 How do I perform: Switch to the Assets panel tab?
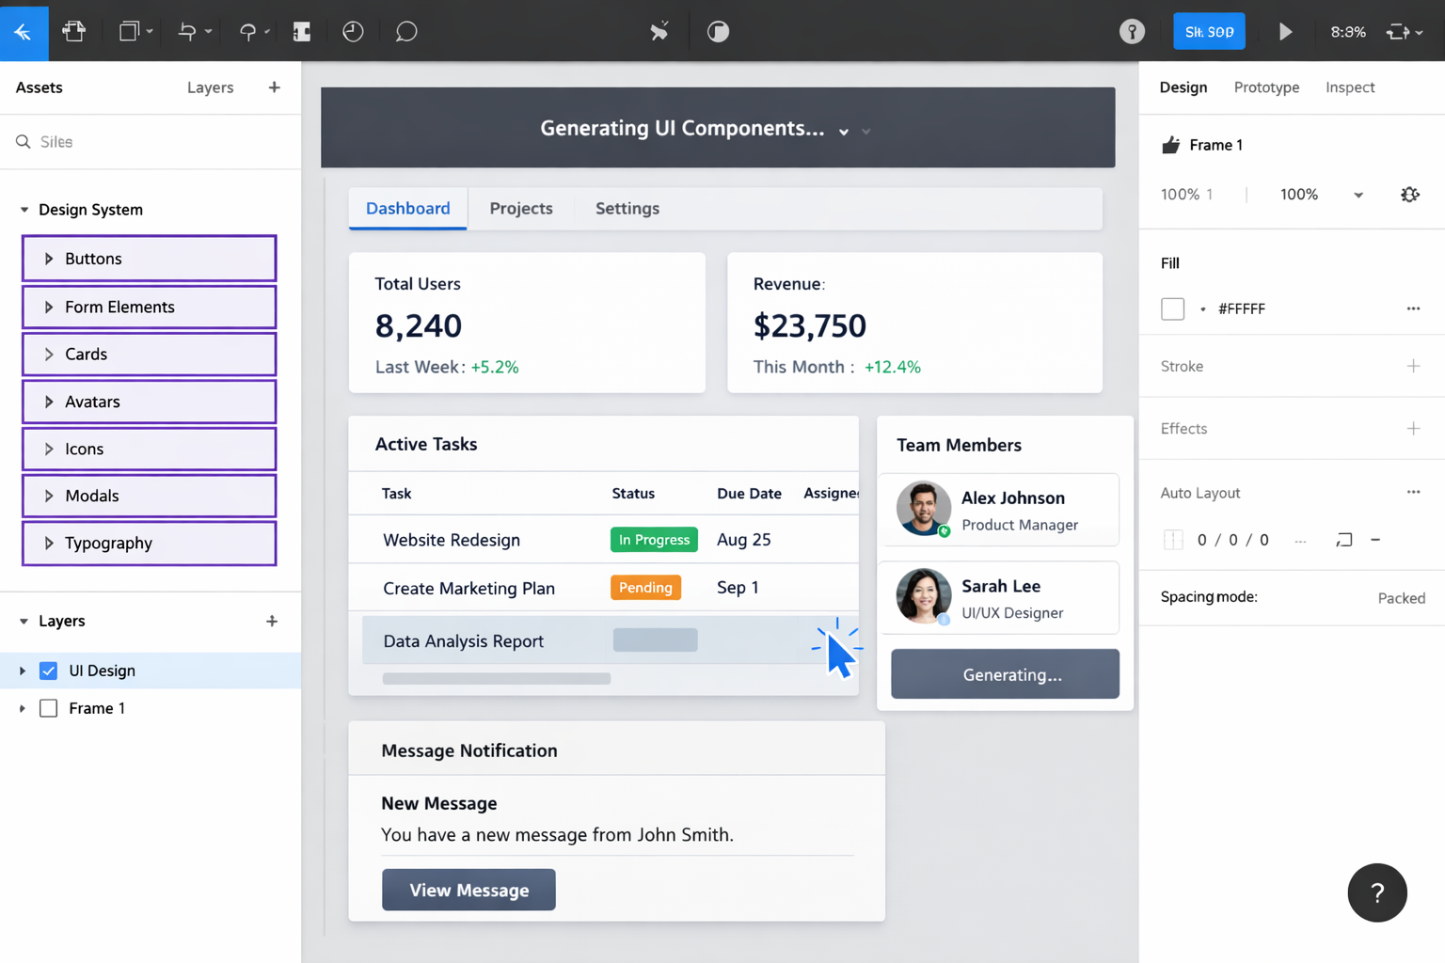pos(40,87)
